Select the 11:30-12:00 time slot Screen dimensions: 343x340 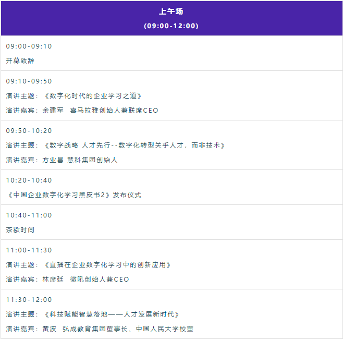click(29, 300)
